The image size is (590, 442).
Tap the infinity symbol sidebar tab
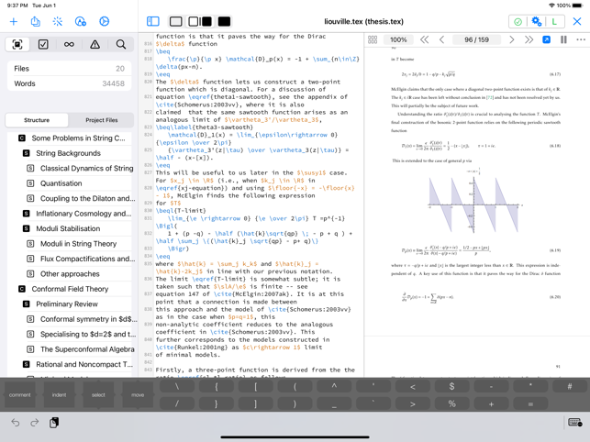(x=69, y=44)
